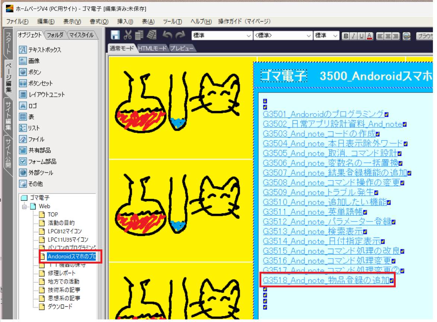Viewport: 437px width, 322px height.
Task: Select the フォルダ panel tab
Action: (x=55, y=35)
